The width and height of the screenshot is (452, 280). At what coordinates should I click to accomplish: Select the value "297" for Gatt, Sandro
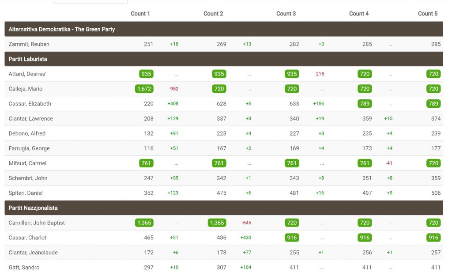click(148, 267)
